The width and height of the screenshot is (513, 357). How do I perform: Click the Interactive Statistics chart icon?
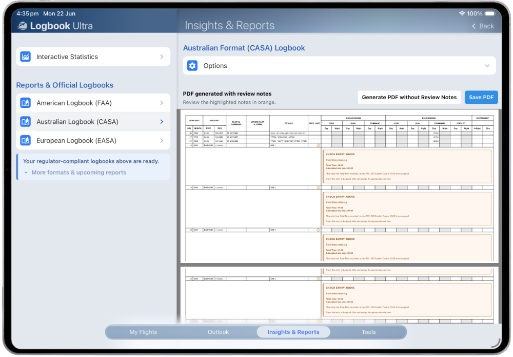pyautogui.click(x=26, y=57)
